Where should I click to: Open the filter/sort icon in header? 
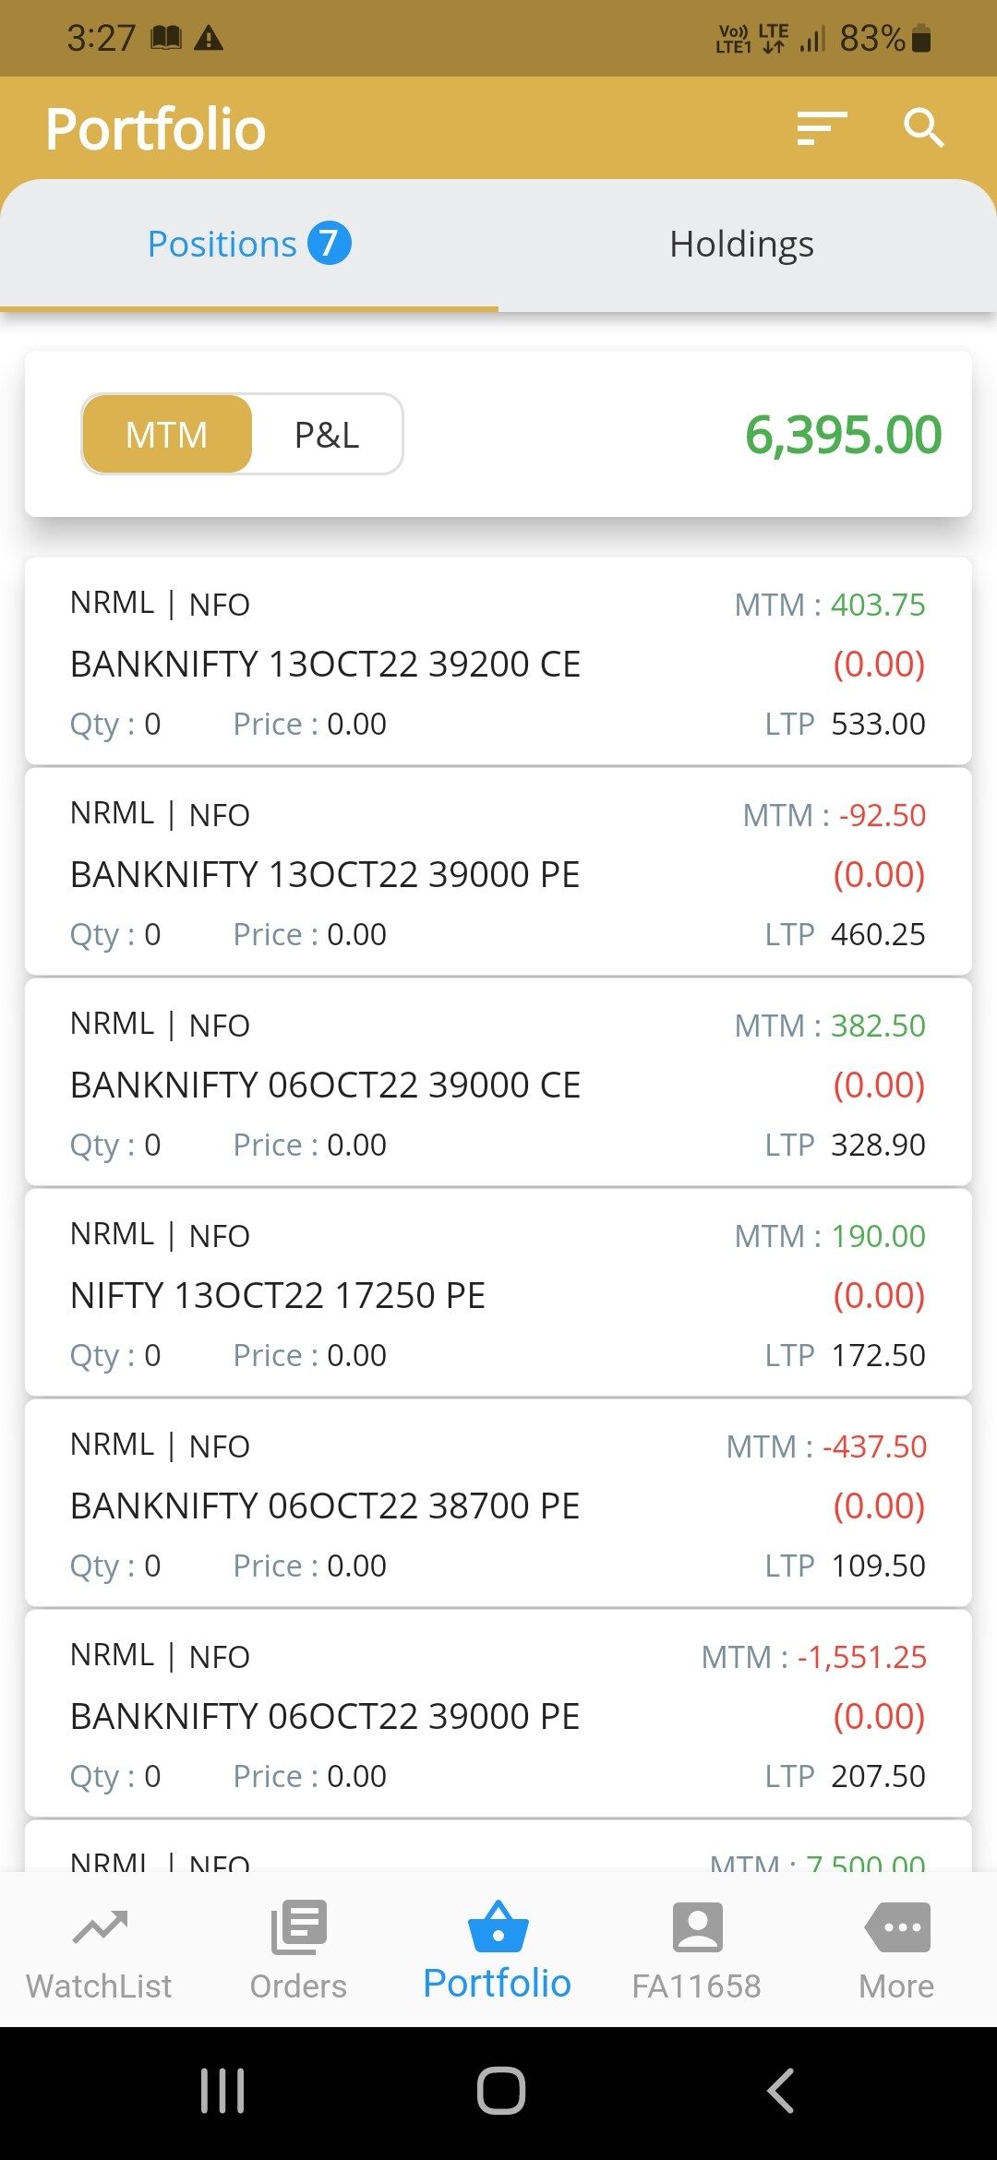point(821,128)
